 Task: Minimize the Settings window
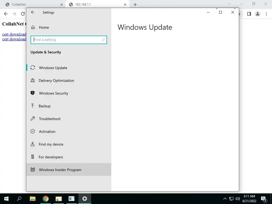click(208, 12)
